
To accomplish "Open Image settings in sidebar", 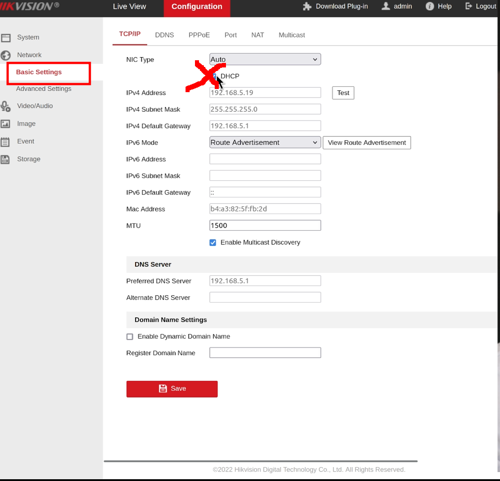I will [x=27, y=124].
